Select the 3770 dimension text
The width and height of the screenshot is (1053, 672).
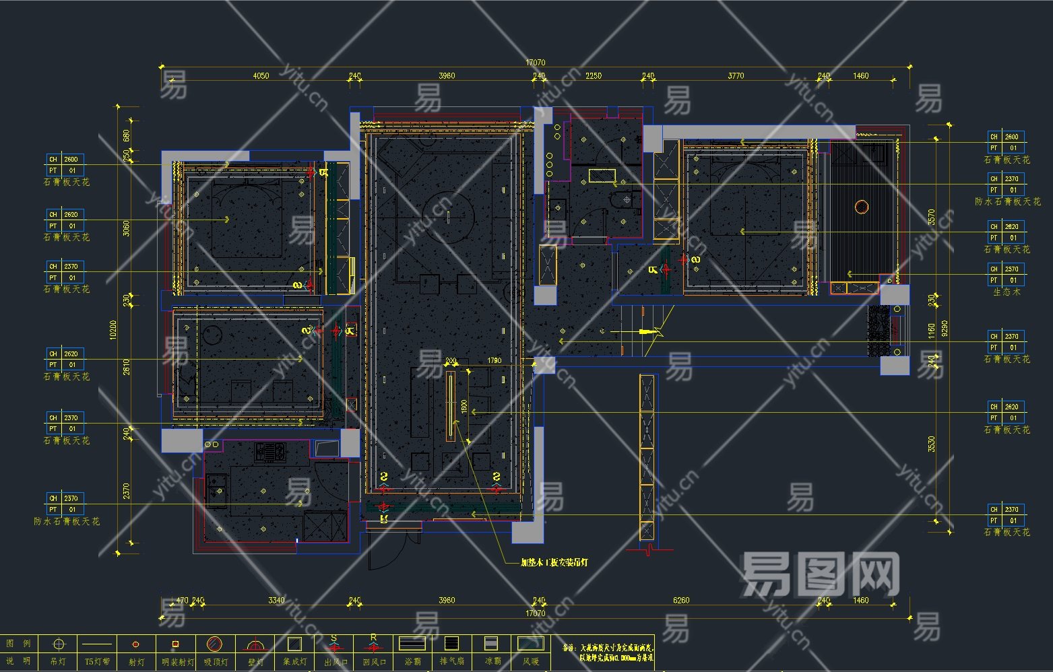736,75
